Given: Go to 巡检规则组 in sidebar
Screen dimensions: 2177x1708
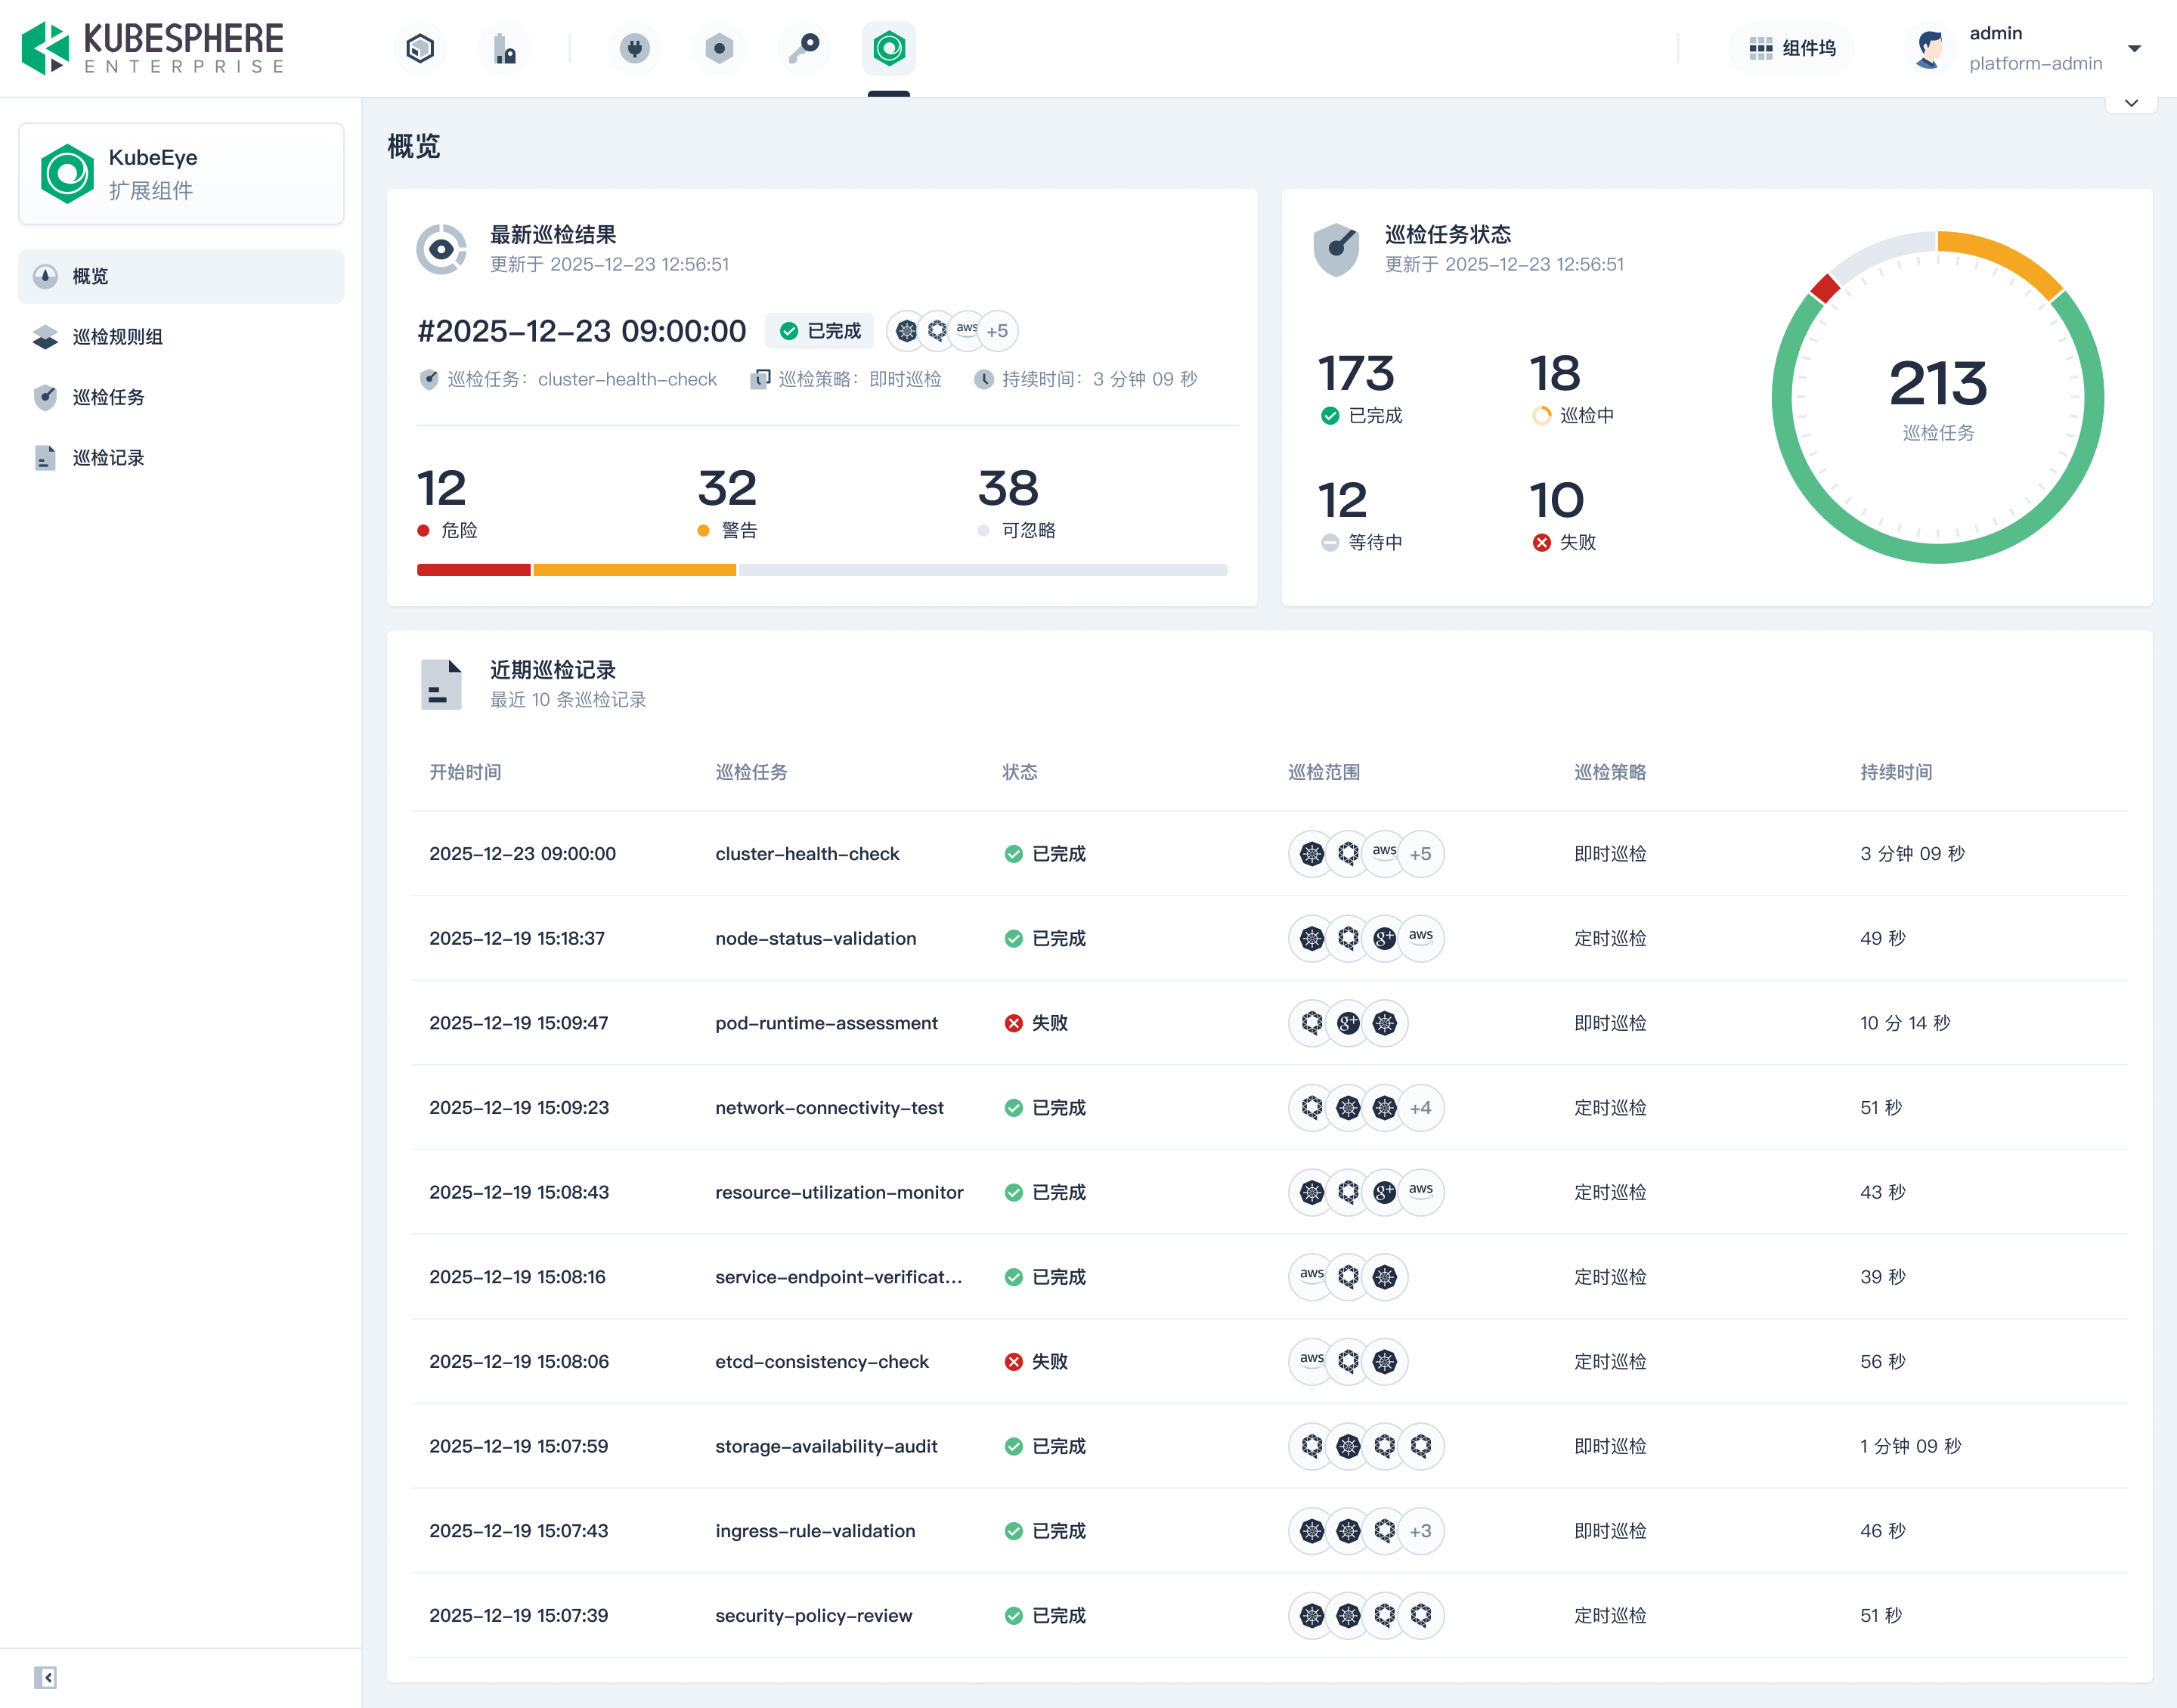Looking at the screenshot, I should (x=117, y=337).
